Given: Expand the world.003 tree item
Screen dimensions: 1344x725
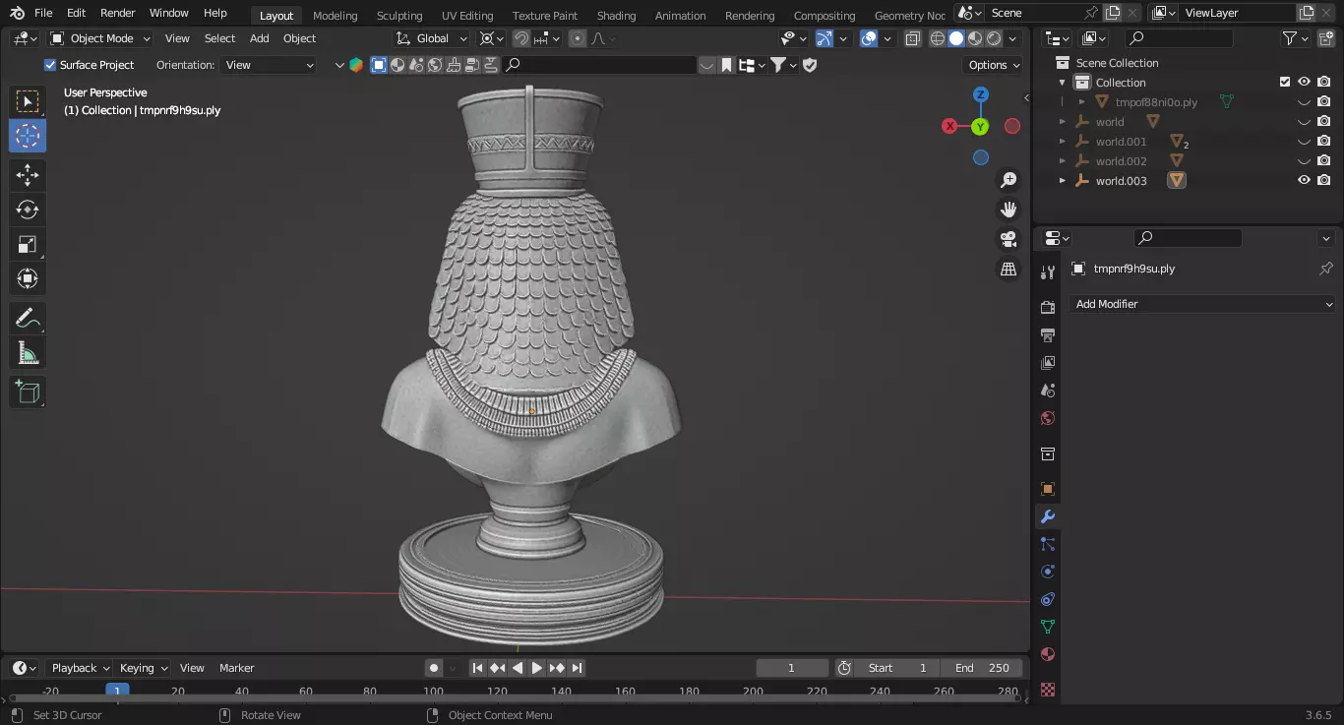Looking at the screenshot, I should coord(1062,181).
